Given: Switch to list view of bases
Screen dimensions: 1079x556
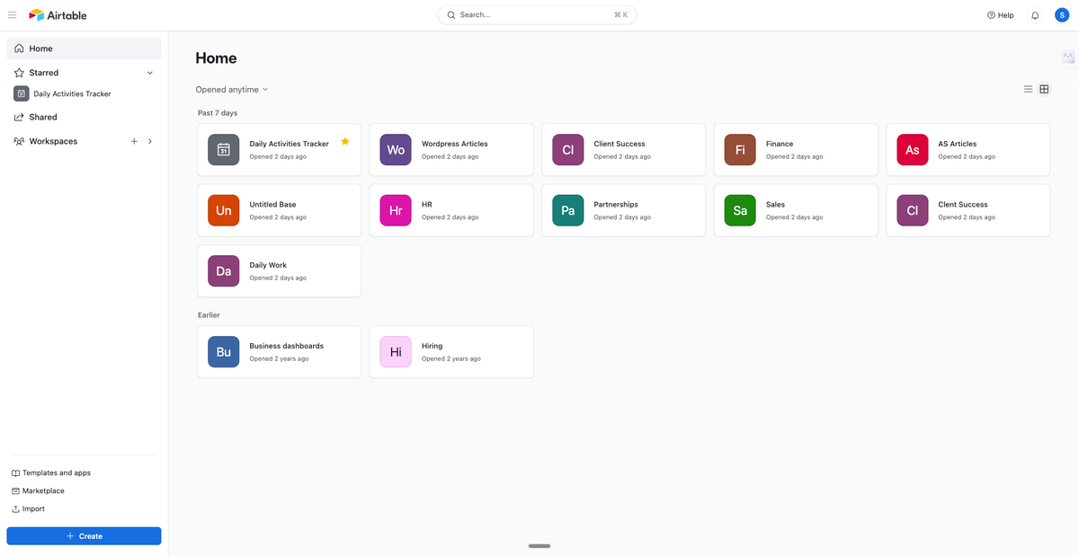Looking at the screenshot, I should (1028, 89).
